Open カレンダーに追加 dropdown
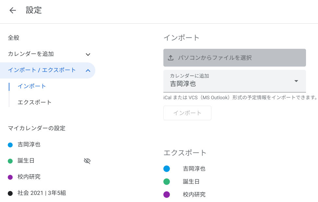 tap(235, 81)
